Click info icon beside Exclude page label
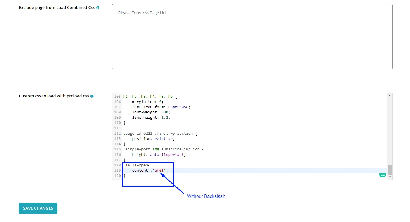The image size is (410, 222). click(98, 8)
